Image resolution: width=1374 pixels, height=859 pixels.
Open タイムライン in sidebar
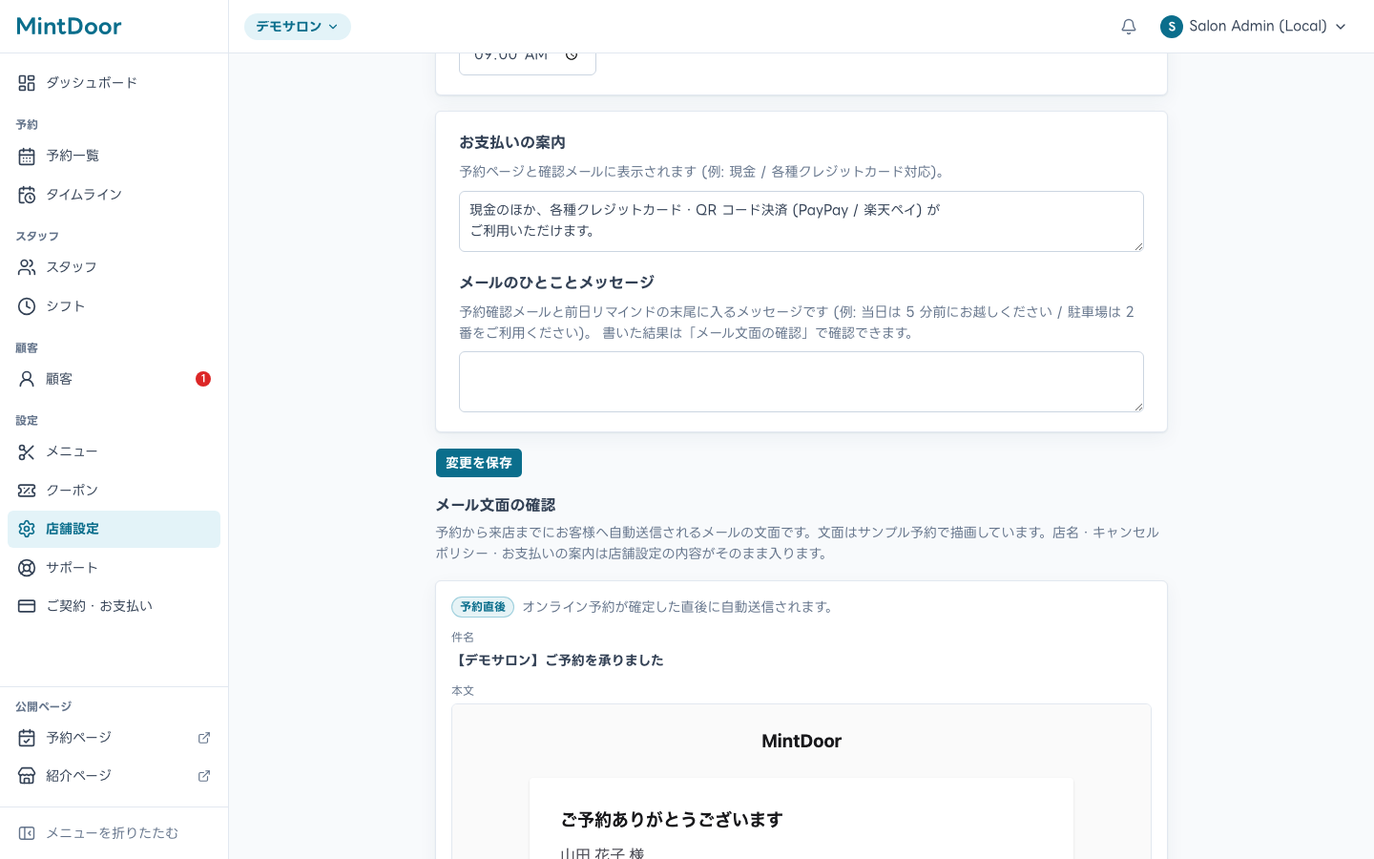(114, 195)
